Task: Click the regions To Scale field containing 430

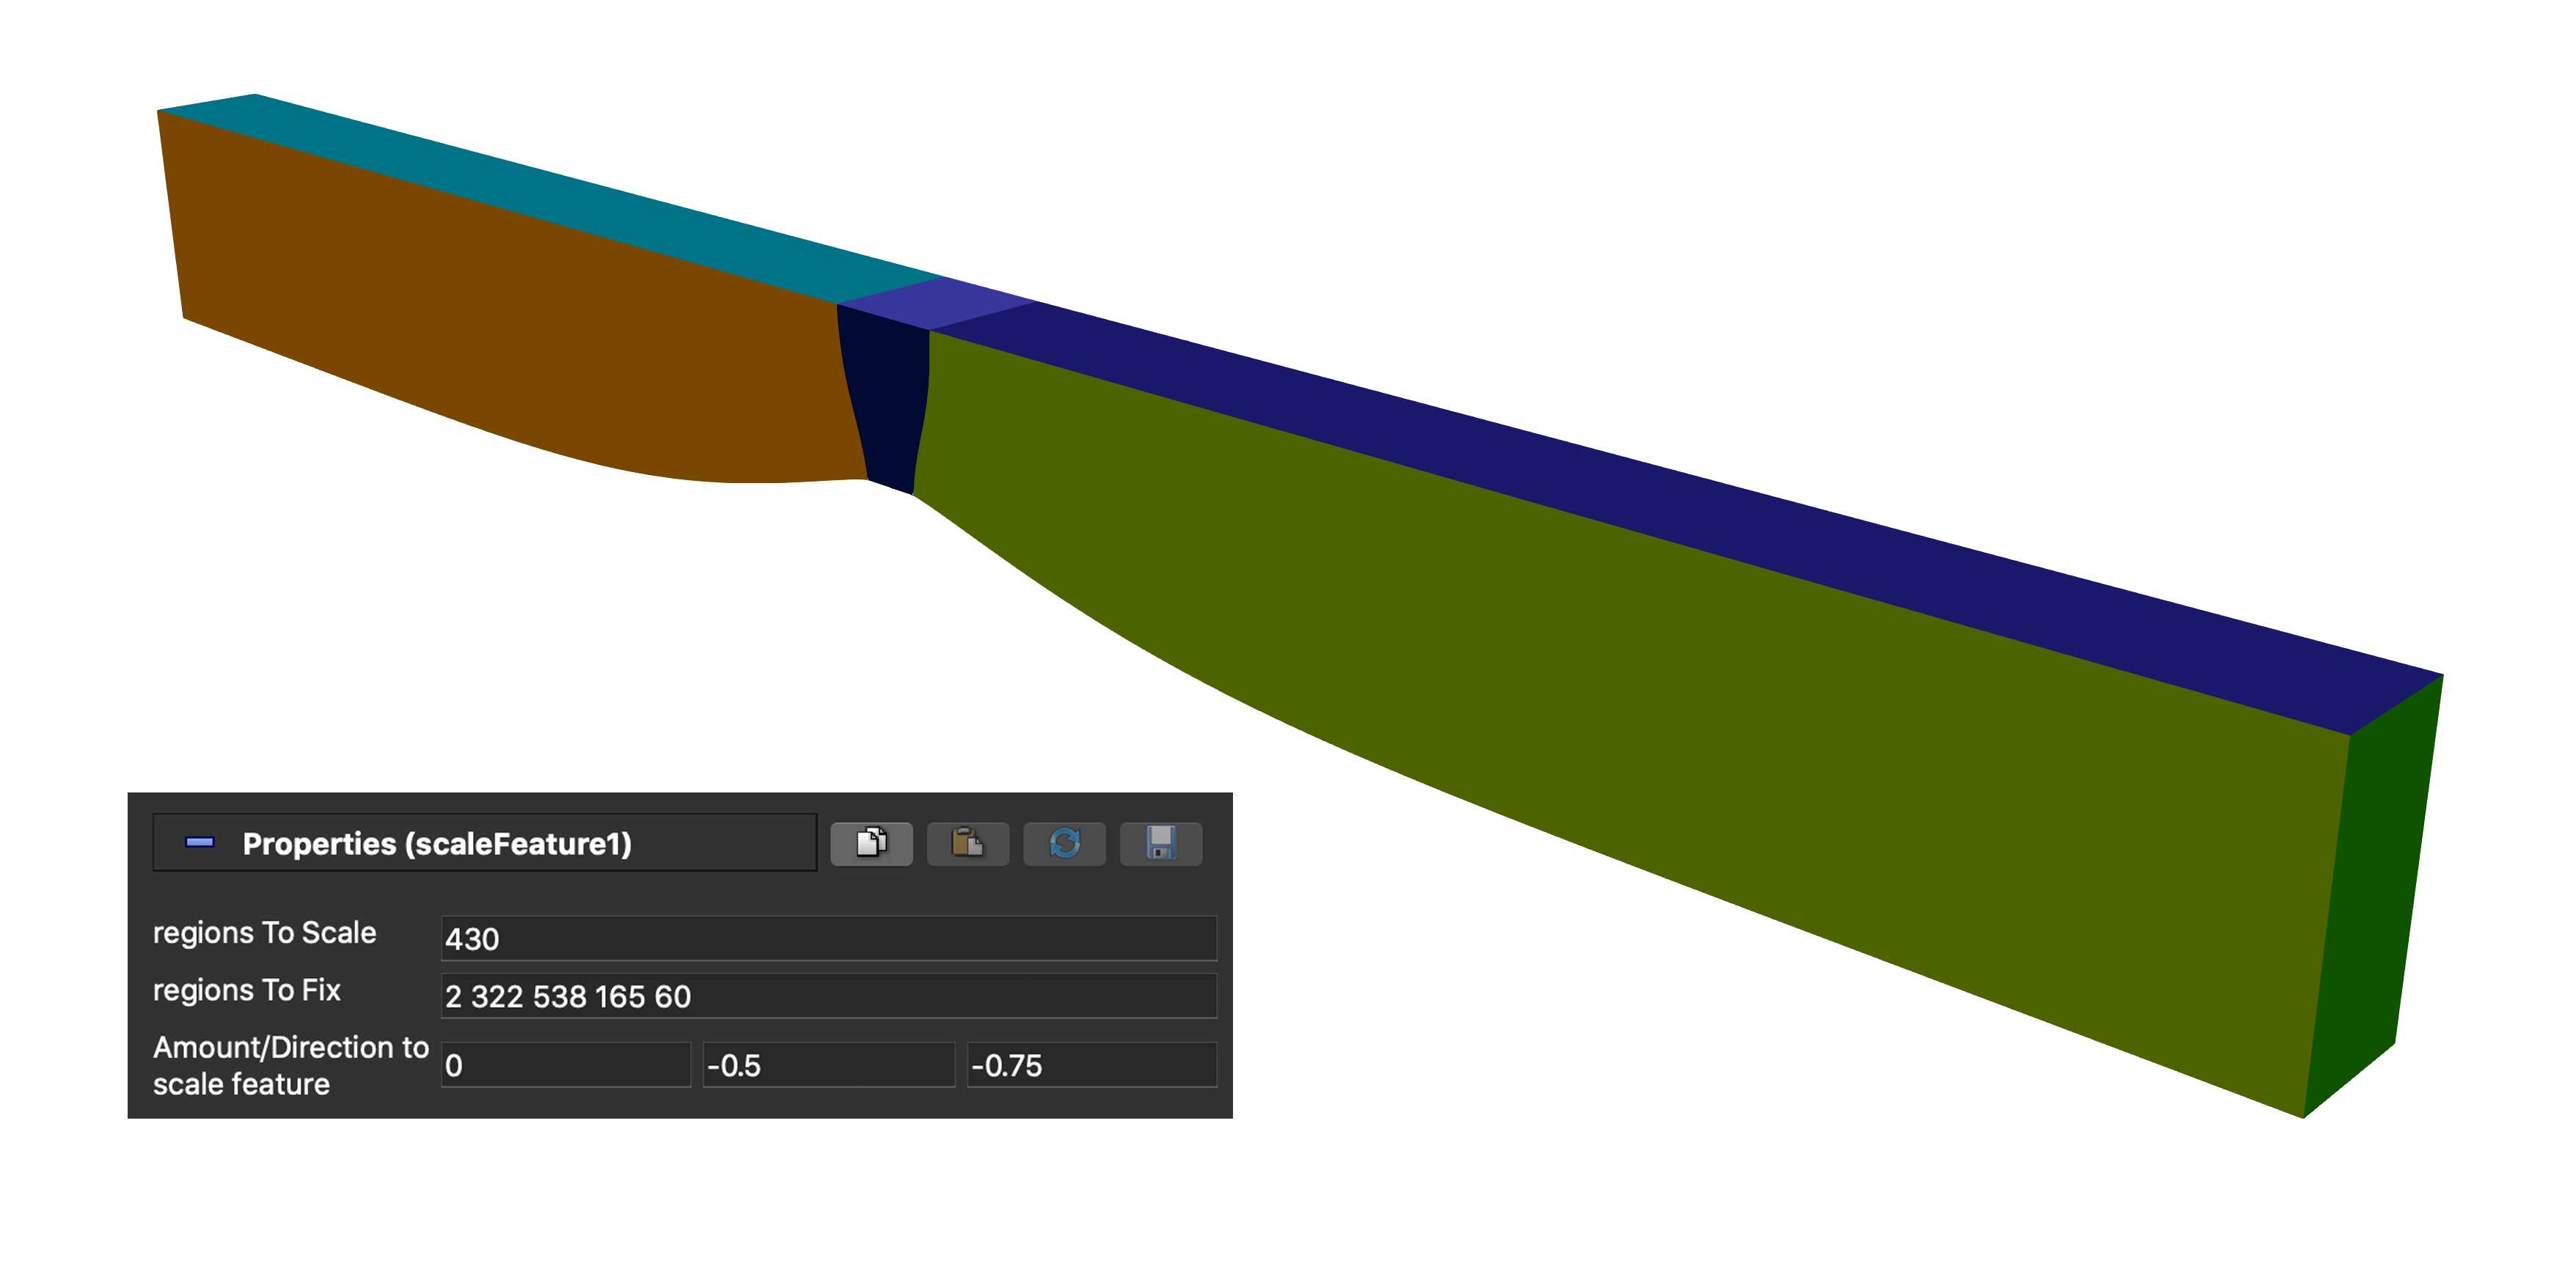Action: [x=828, y=938]
